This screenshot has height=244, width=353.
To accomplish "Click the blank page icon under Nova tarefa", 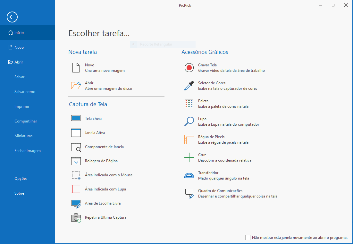I will (76, 68).
